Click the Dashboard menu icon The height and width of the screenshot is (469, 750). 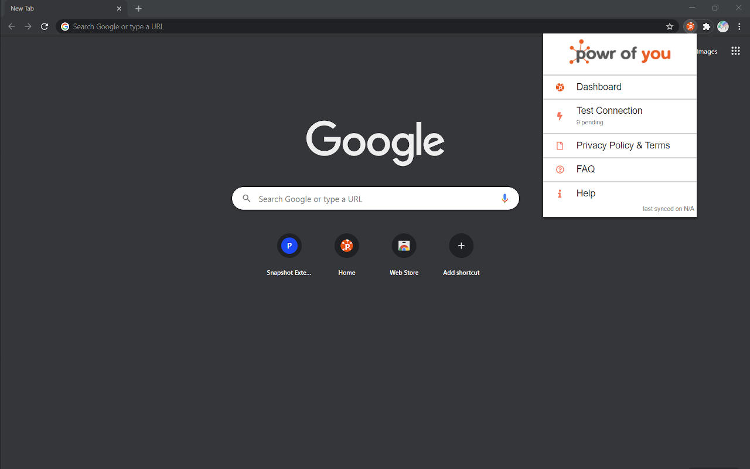pos(560,87)
